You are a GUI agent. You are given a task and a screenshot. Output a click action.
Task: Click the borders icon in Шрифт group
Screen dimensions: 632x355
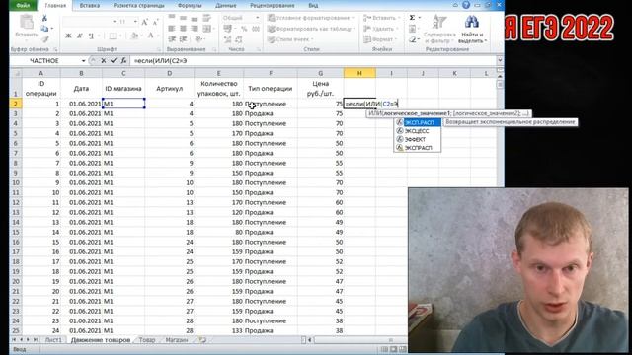(113, 35)
